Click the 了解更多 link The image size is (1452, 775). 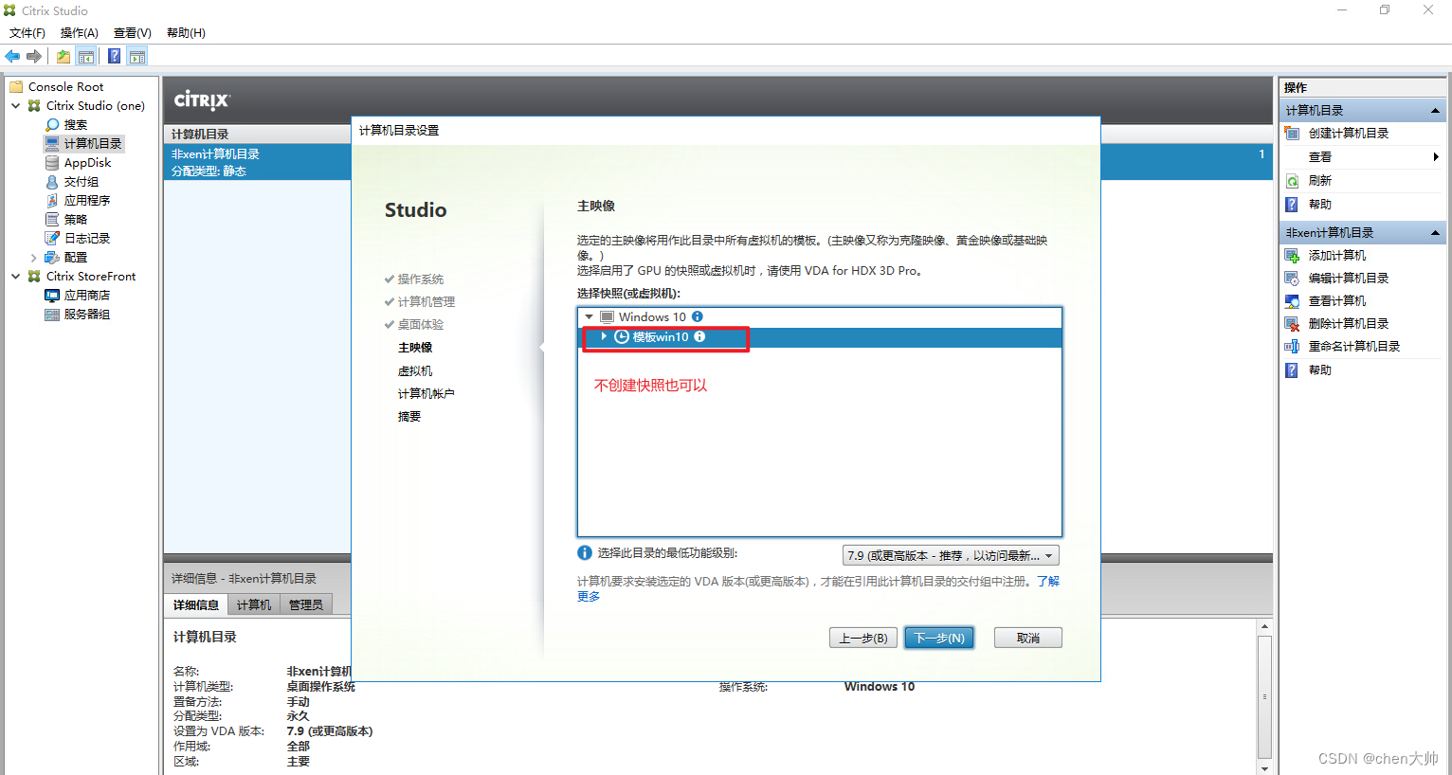[x=1048, y=581]
